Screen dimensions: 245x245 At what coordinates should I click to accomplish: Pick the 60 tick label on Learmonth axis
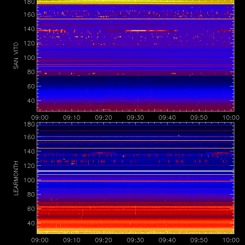coord(31,209)
